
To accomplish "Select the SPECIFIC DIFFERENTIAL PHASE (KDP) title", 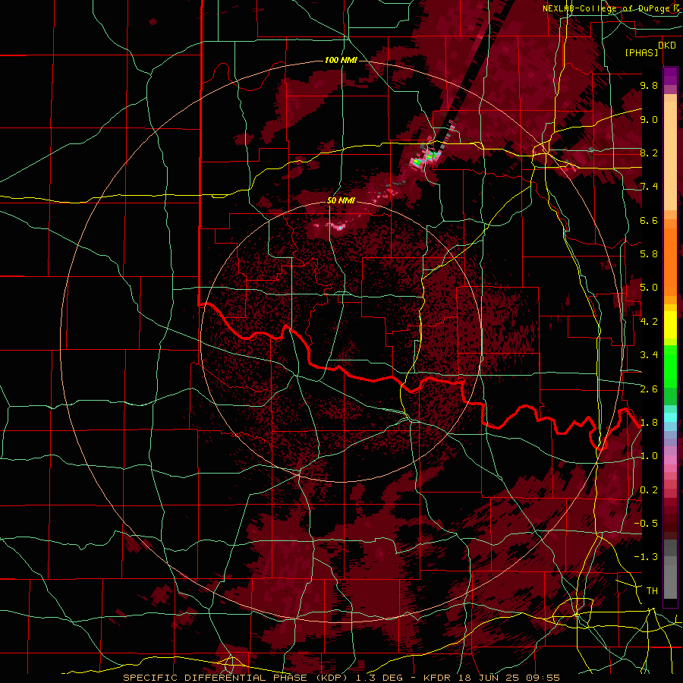I will point(236,678).
